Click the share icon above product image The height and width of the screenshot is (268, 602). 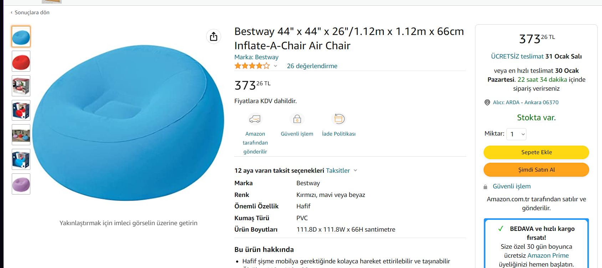pos(214,36)
